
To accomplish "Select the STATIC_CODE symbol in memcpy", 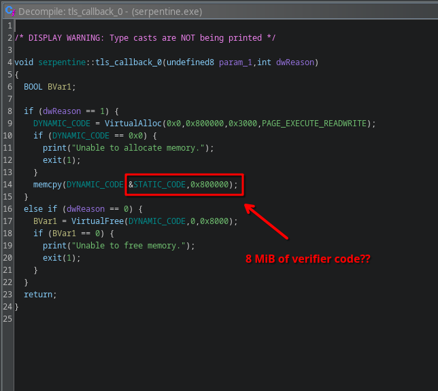I will (160, 185).
